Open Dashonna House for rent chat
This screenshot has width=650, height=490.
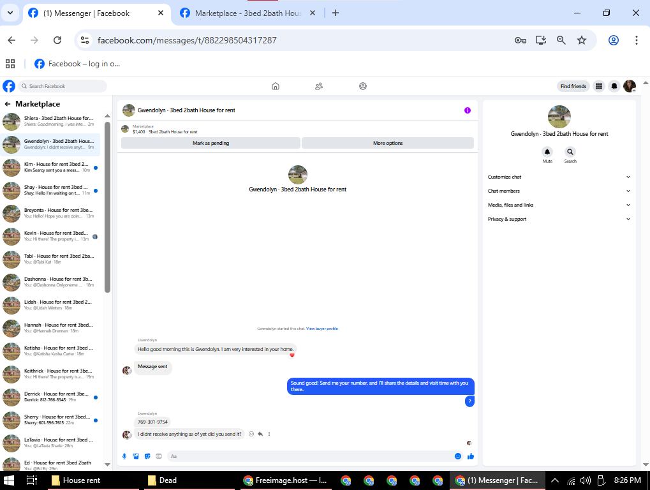(x=50, y=282)
